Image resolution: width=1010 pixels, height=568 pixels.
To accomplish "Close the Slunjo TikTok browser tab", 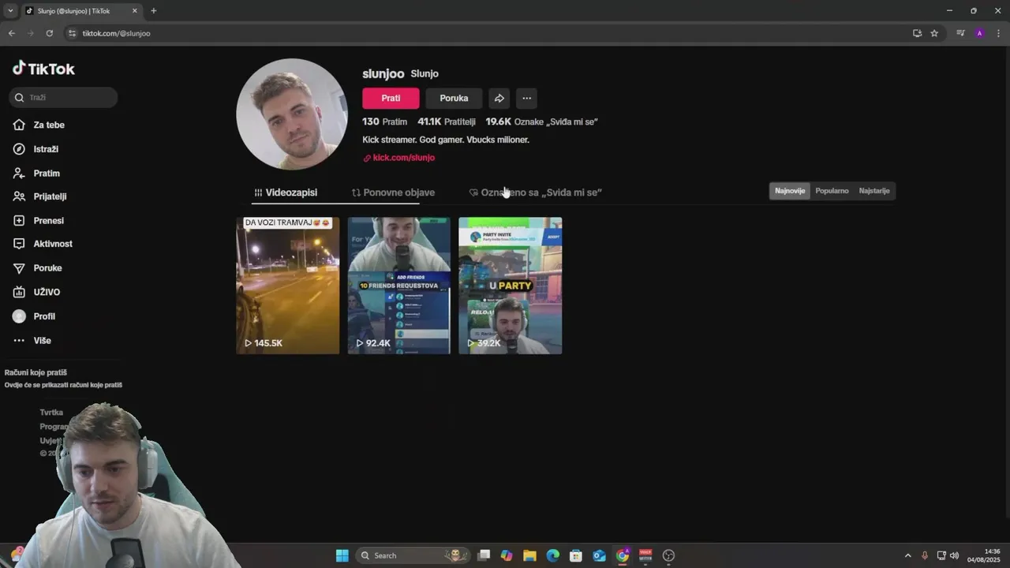I will coord(135,11).
